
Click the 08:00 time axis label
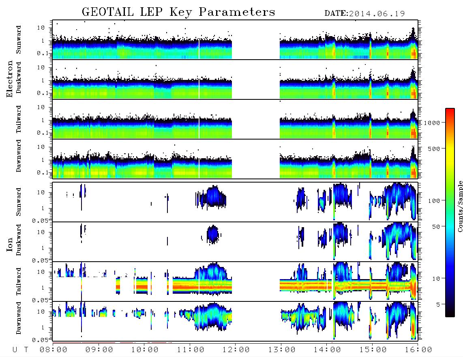53,350
